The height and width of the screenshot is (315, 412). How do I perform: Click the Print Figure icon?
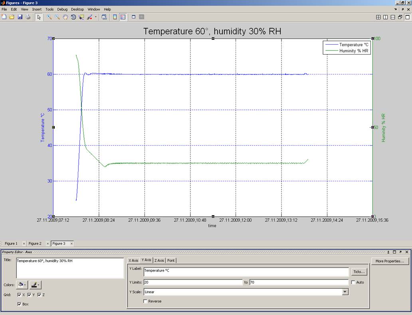click(x=28, y=17)
